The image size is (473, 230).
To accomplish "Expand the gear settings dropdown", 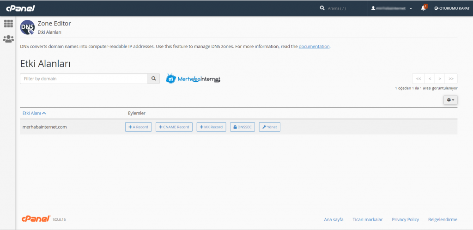I will tap(450, 100).
